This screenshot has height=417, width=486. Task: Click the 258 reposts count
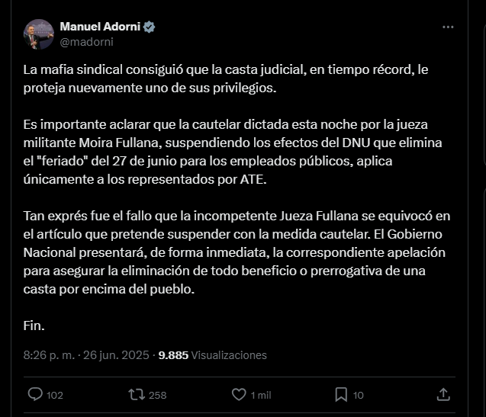tap(157, 395)
